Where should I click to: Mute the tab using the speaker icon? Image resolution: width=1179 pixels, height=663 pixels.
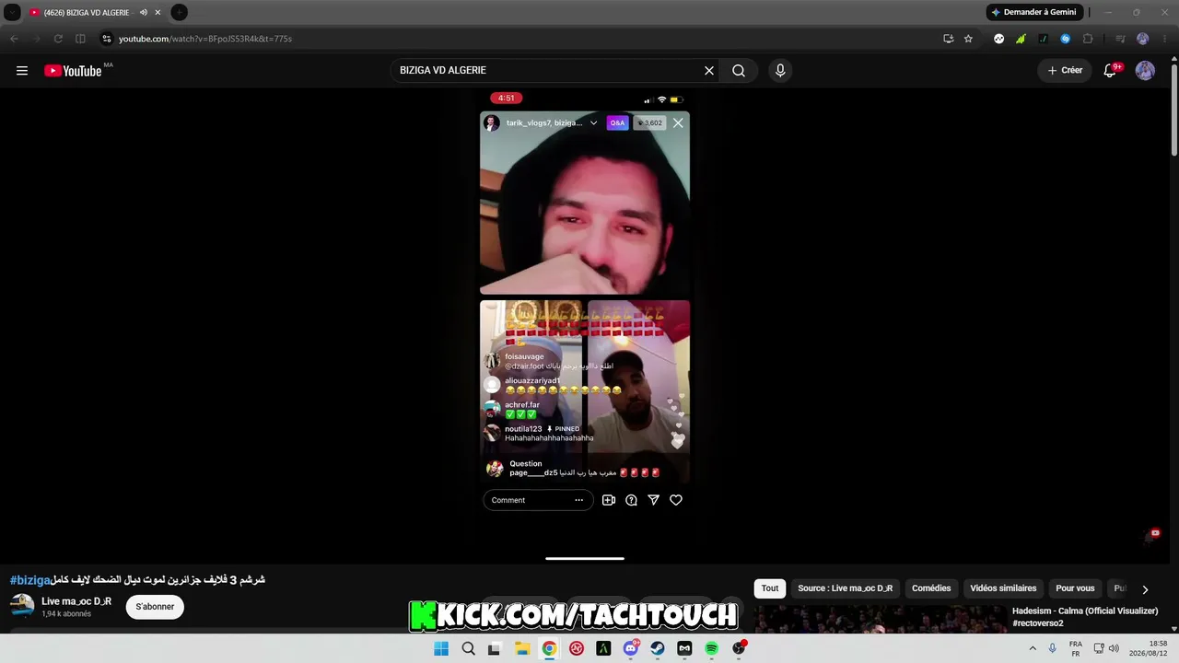144,12
